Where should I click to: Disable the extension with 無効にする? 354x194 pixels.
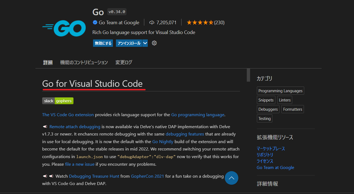103,43
